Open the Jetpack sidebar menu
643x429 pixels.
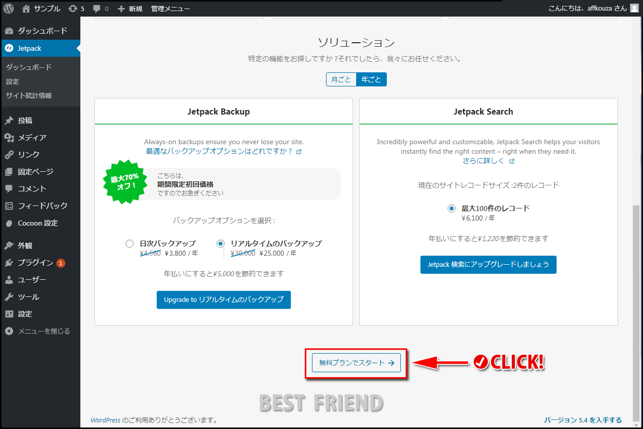click(x=40, y=48)
